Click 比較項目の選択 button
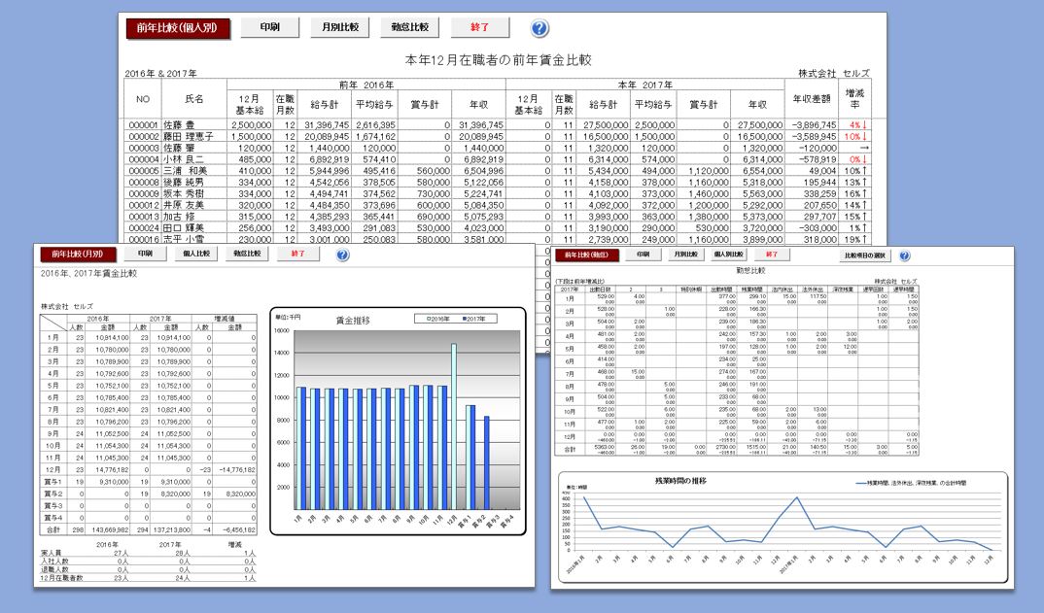 867,255
